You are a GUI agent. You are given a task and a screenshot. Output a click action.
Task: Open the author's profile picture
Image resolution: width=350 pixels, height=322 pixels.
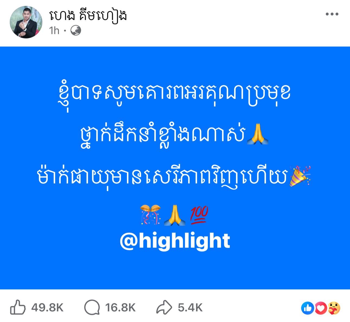coord(26,22)
